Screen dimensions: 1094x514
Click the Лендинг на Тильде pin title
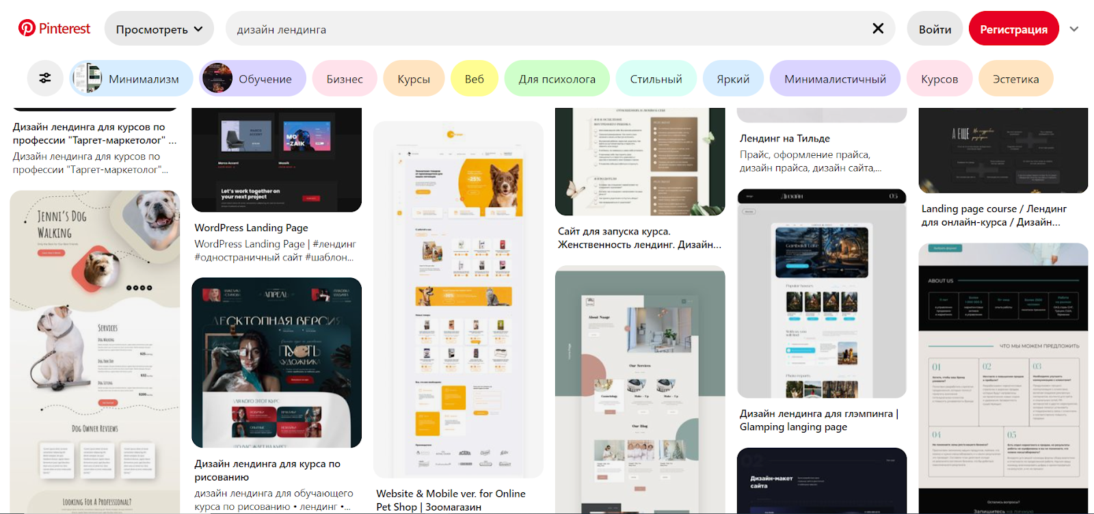point(784,138)
